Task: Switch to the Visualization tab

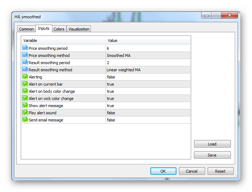Action: click(x=79, y=29)
